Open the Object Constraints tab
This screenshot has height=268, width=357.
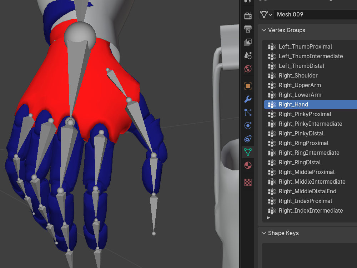pyautogui.click(x=248, y=139)
